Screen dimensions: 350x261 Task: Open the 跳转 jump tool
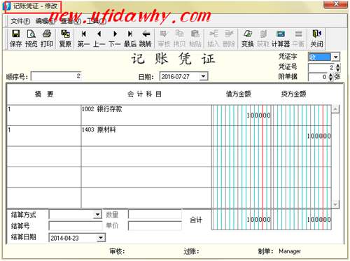pos(146,38)
